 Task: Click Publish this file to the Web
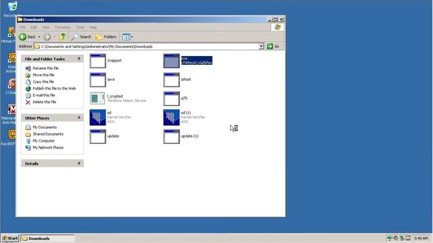[54, 88]
